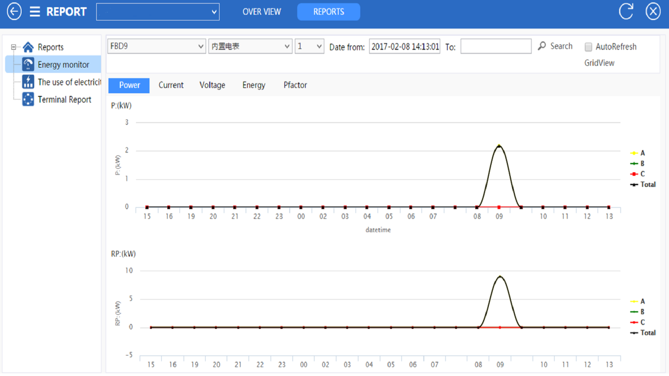Open the header station dropdown
Viewport: 669px width, 376px height.
pos(157,12)
